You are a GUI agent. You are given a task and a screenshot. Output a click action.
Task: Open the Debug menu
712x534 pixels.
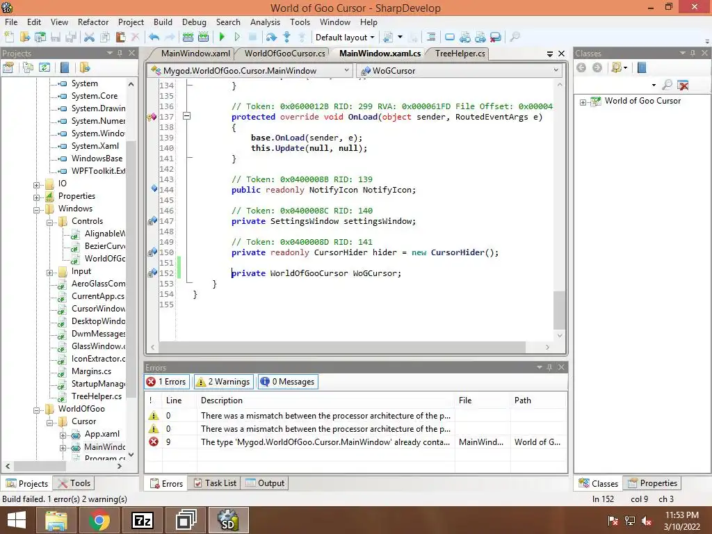[195, 22]
